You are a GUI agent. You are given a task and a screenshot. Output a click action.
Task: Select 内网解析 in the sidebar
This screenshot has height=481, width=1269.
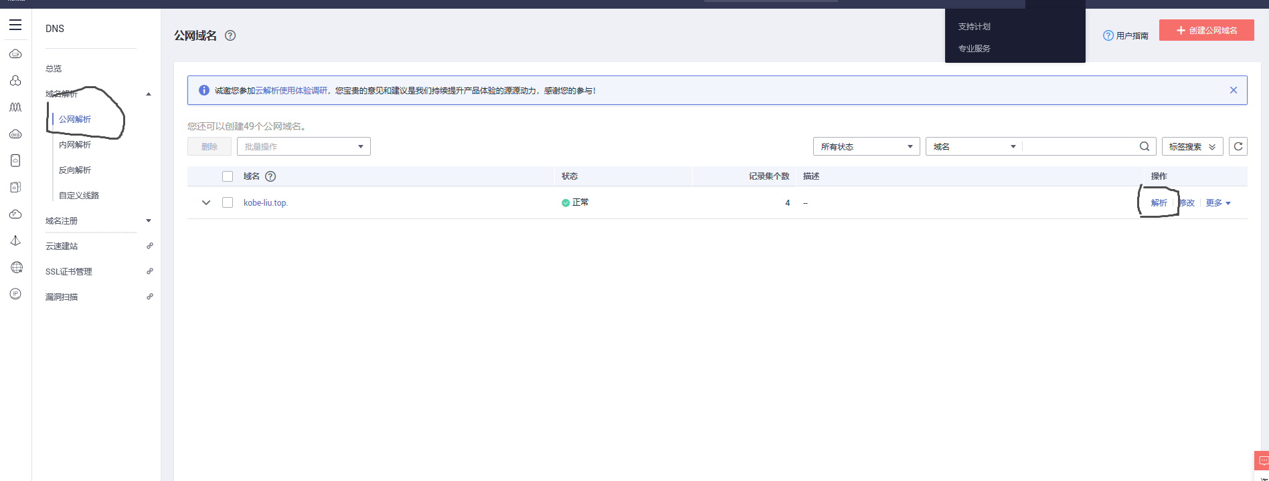point(75,144)
